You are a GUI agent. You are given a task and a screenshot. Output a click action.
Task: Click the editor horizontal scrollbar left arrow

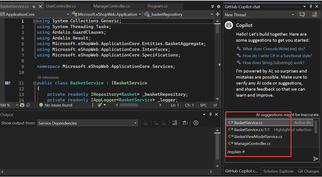117,105
